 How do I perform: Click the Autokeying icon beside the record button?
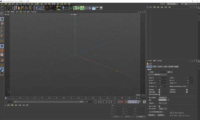126,102
